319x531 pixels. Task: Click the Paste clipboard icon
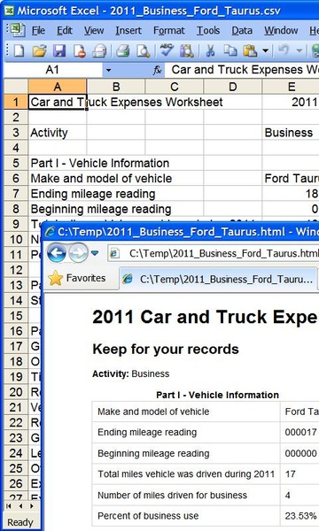[x=250, y=50]
